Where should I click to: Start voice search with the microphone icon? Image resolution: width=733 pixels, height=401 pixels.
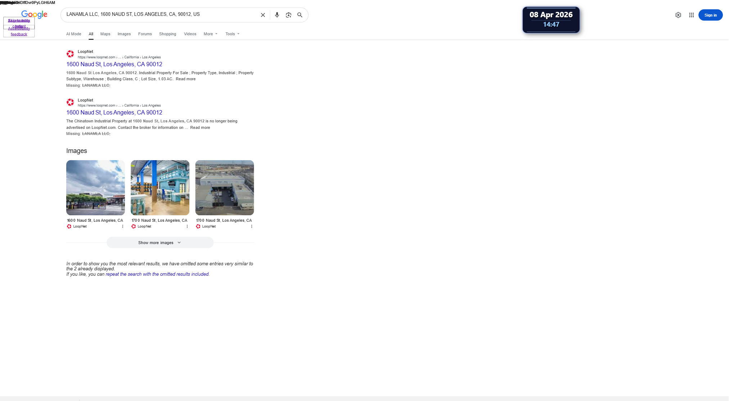[277, 15]
